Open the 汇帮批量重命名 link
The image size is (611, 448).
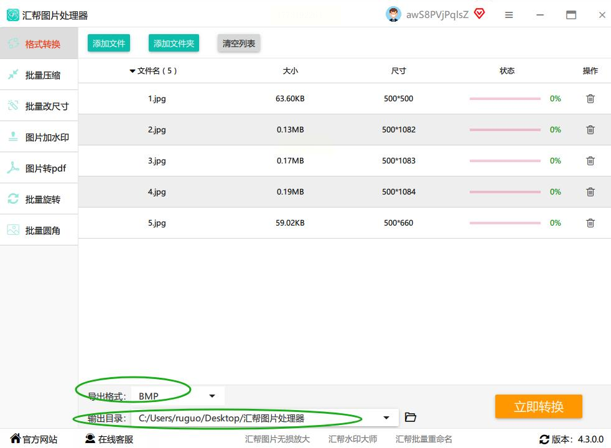tap(424, 439)
